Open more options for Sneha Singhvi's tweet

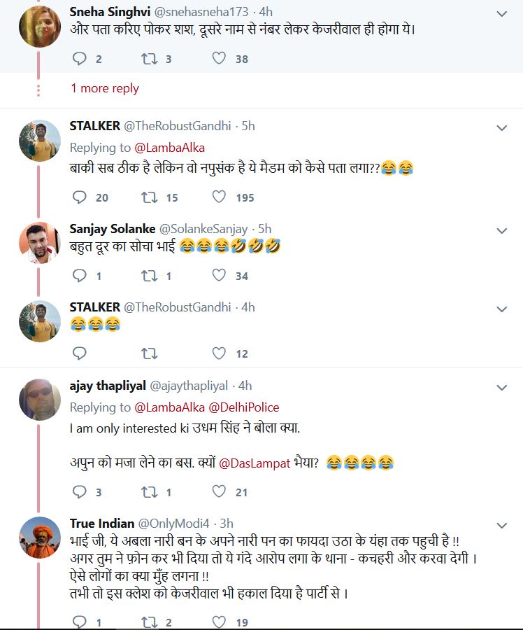[x=501, y=13]
